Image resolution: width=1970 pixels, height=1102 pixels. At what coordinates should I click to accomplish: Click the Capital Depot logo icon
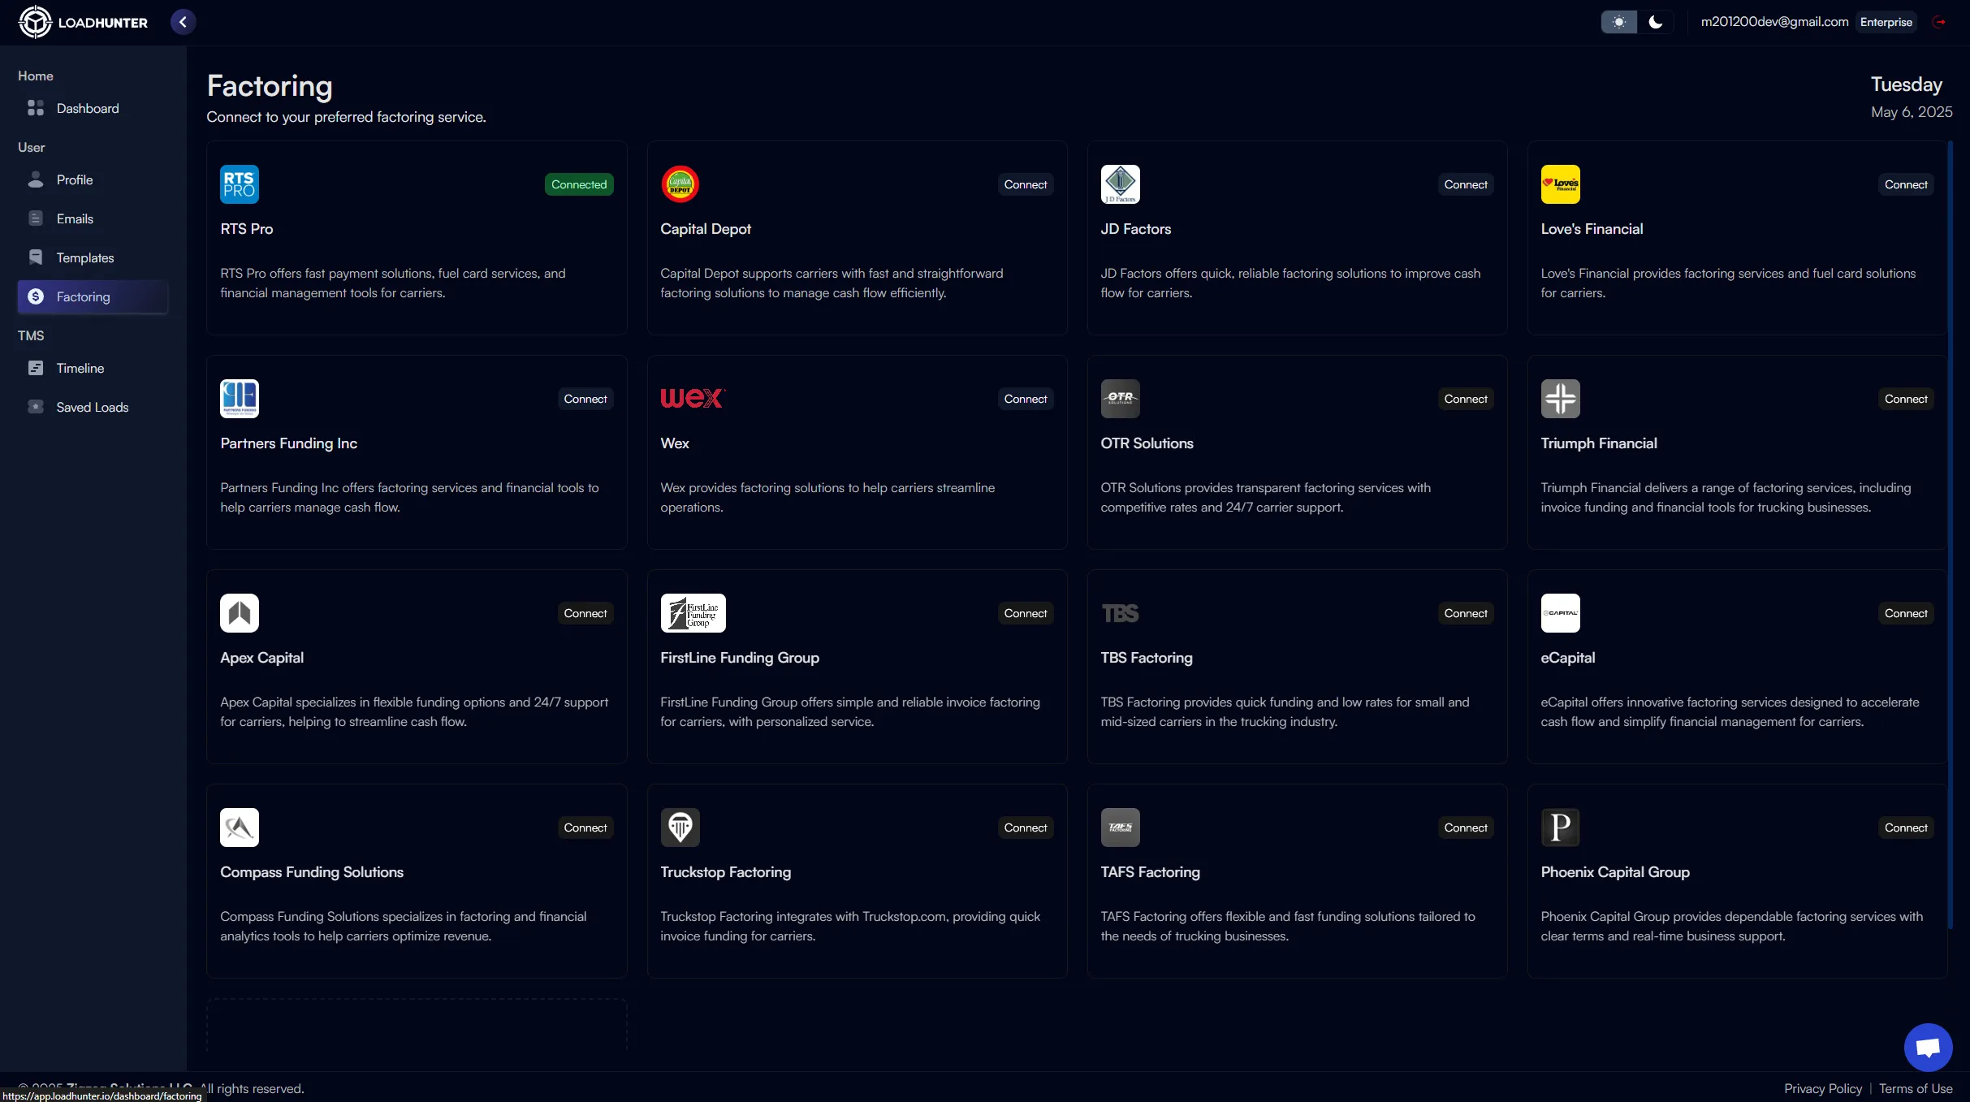tap(680, 184)
